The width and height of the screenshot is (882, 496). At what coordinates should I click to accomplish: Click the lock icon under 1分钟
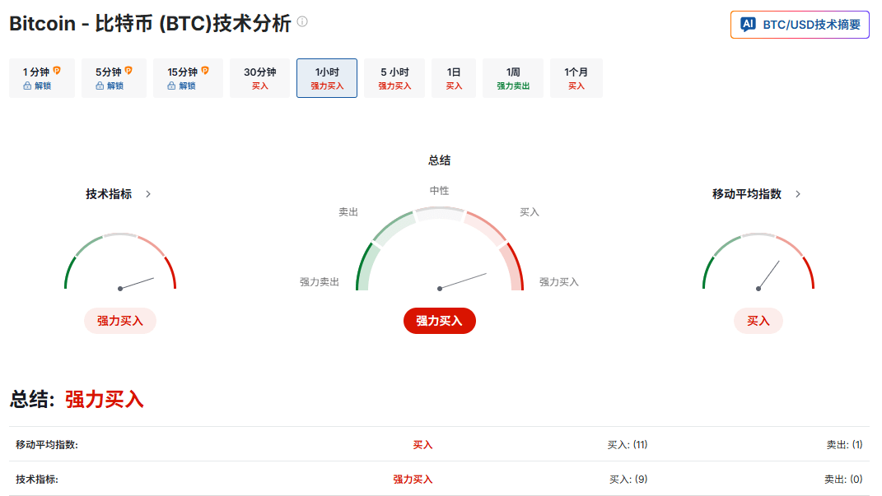27,86
